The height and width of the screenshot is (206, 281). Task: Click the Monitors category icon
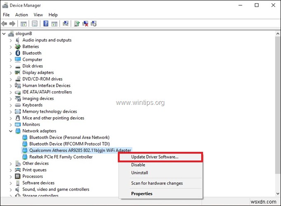pos(18,125)
